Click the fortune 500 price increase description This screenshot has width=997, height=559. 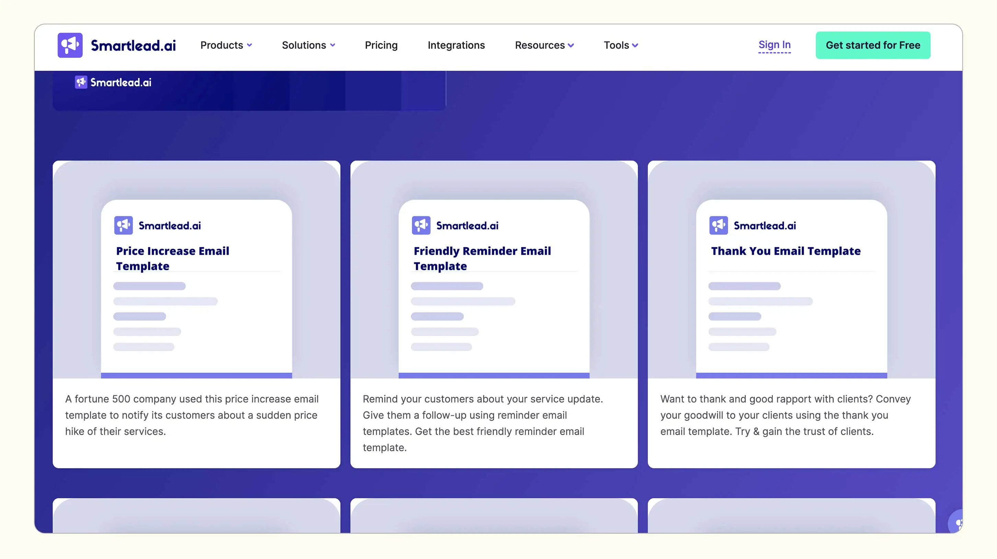tap(192, 415)
